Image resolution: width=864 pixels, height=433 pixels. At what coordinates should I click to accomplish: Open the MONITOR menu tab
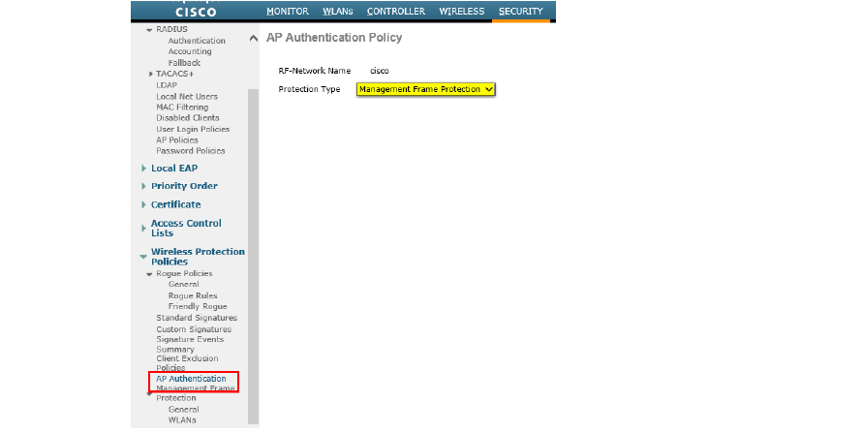pyautogui.click(x=287, y=12)
